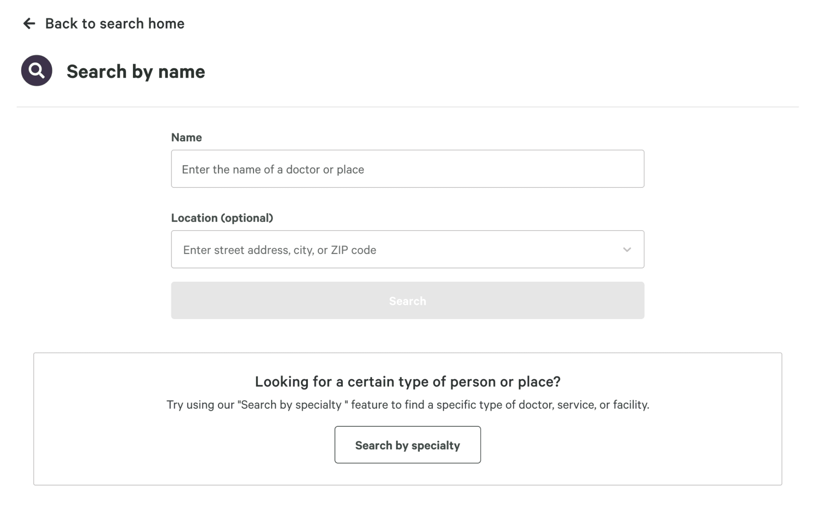The image size is (836, 513).
Task: Click the "Location (optional)" label
Action: coord(222,218)
